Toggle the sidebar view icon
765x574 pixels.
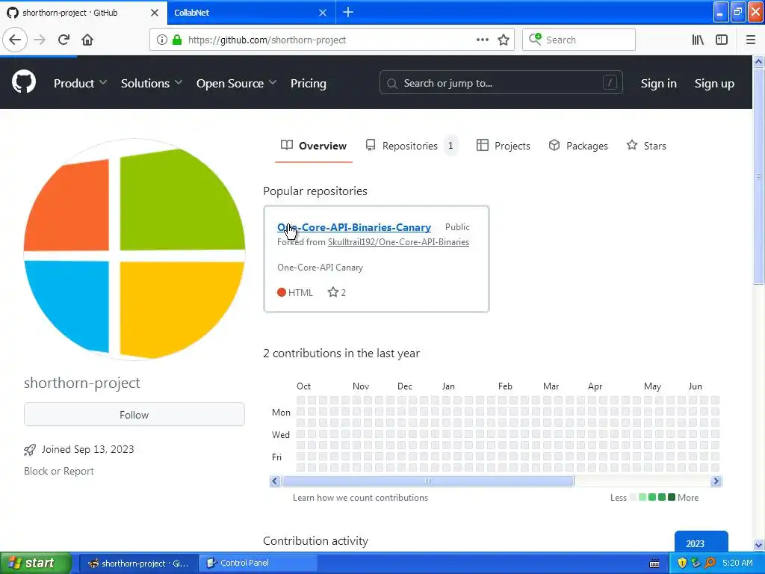click(x=722, y=40)
